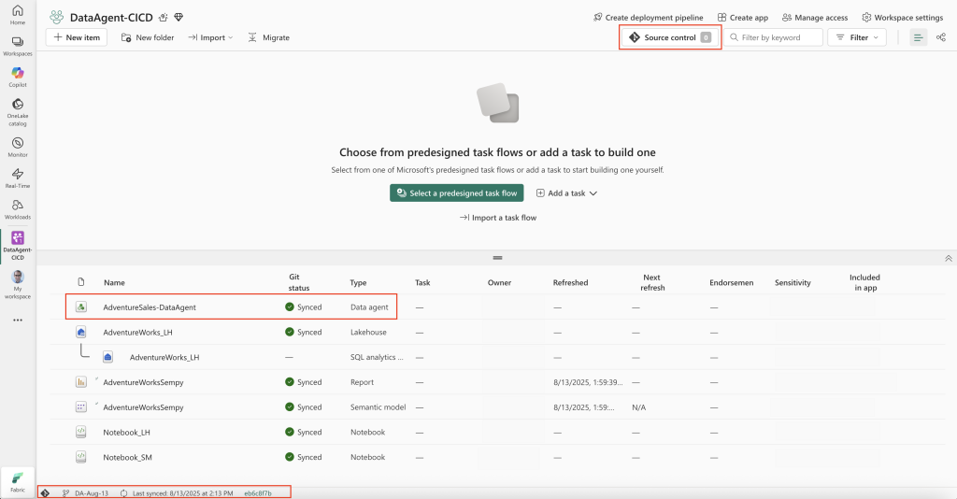Click the Source control button
Viewport: 957px width, 499px height.
pos(670,37)
